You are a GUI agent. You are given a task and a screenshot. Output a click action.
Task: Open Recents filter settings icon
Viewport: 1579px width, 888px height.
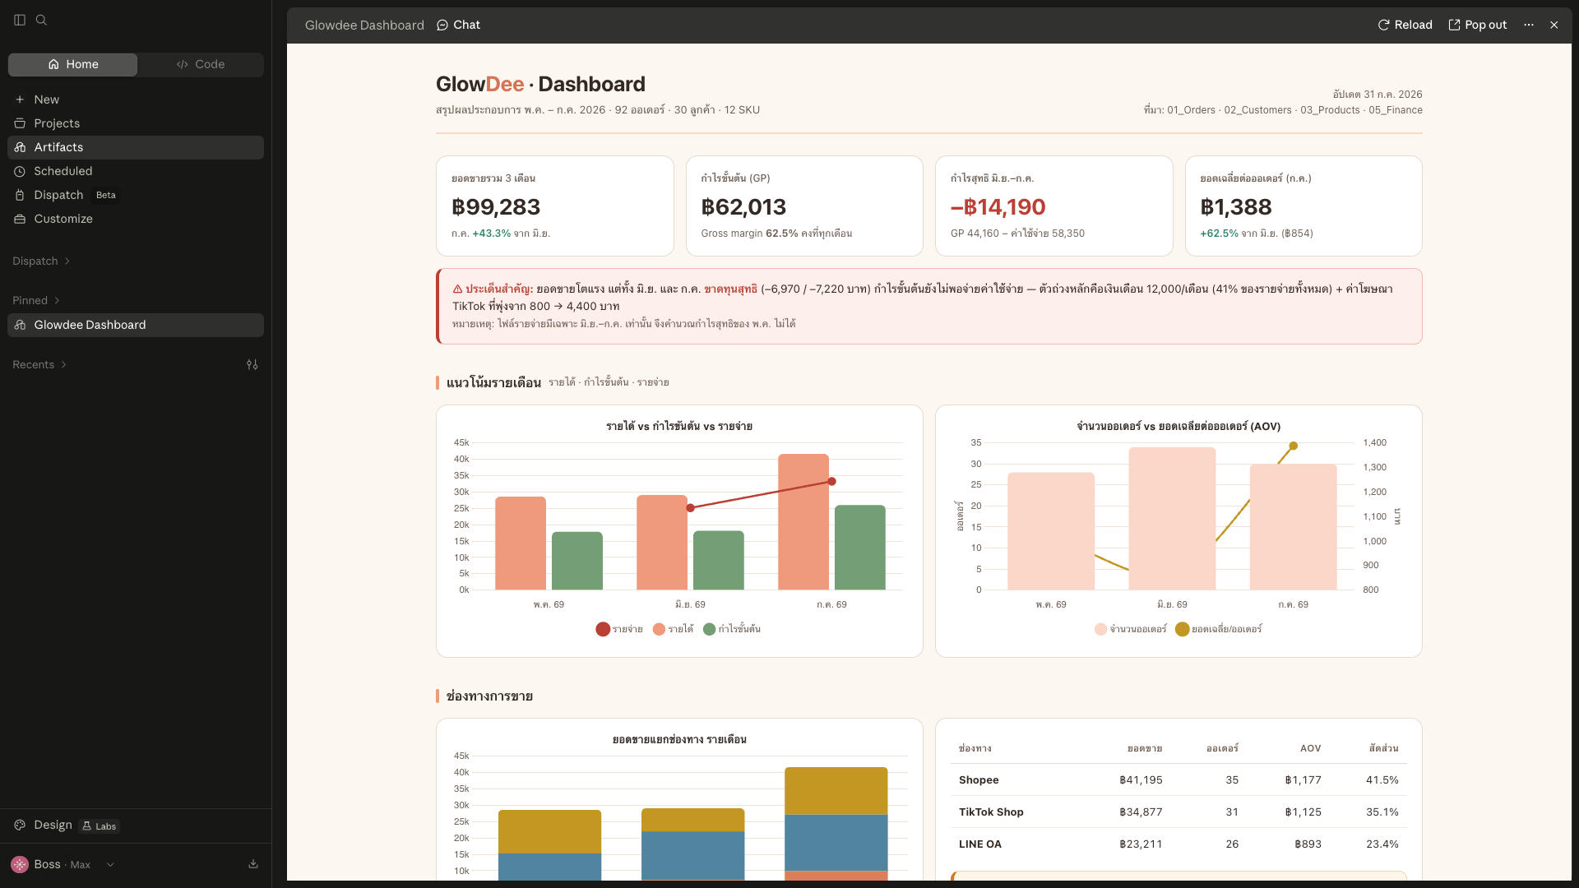pyautogui.click(x=252, y=365)
